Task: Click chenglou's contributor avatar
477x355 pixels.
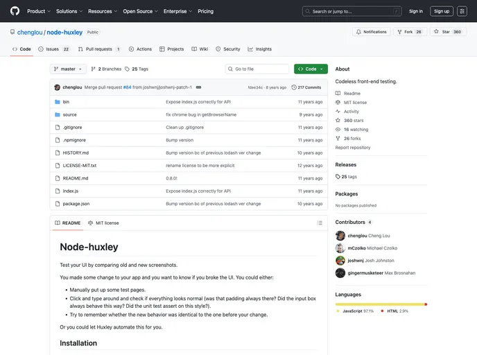Action: [340, 236]
